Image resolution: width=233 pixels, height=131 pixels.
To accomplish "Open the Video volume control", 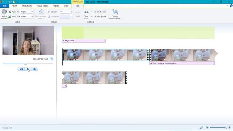I will [4, 14].
